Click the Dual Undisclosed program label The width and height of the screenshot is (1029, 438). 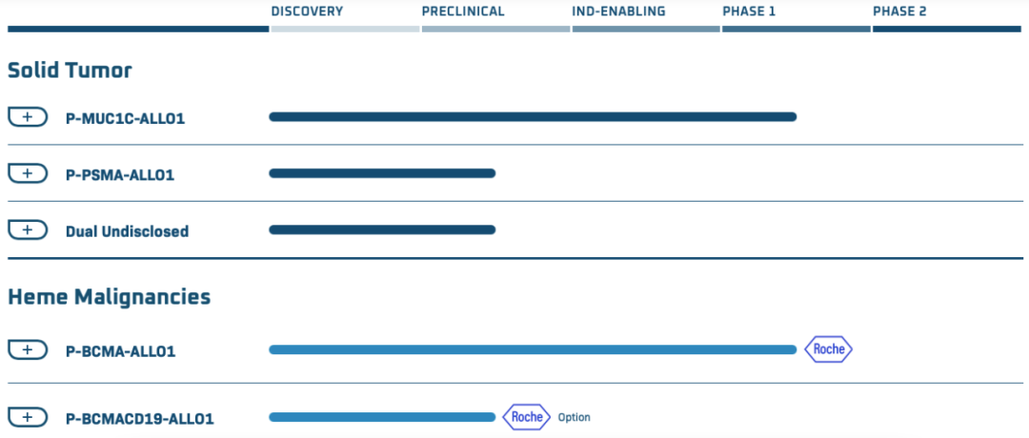point(127,231)
